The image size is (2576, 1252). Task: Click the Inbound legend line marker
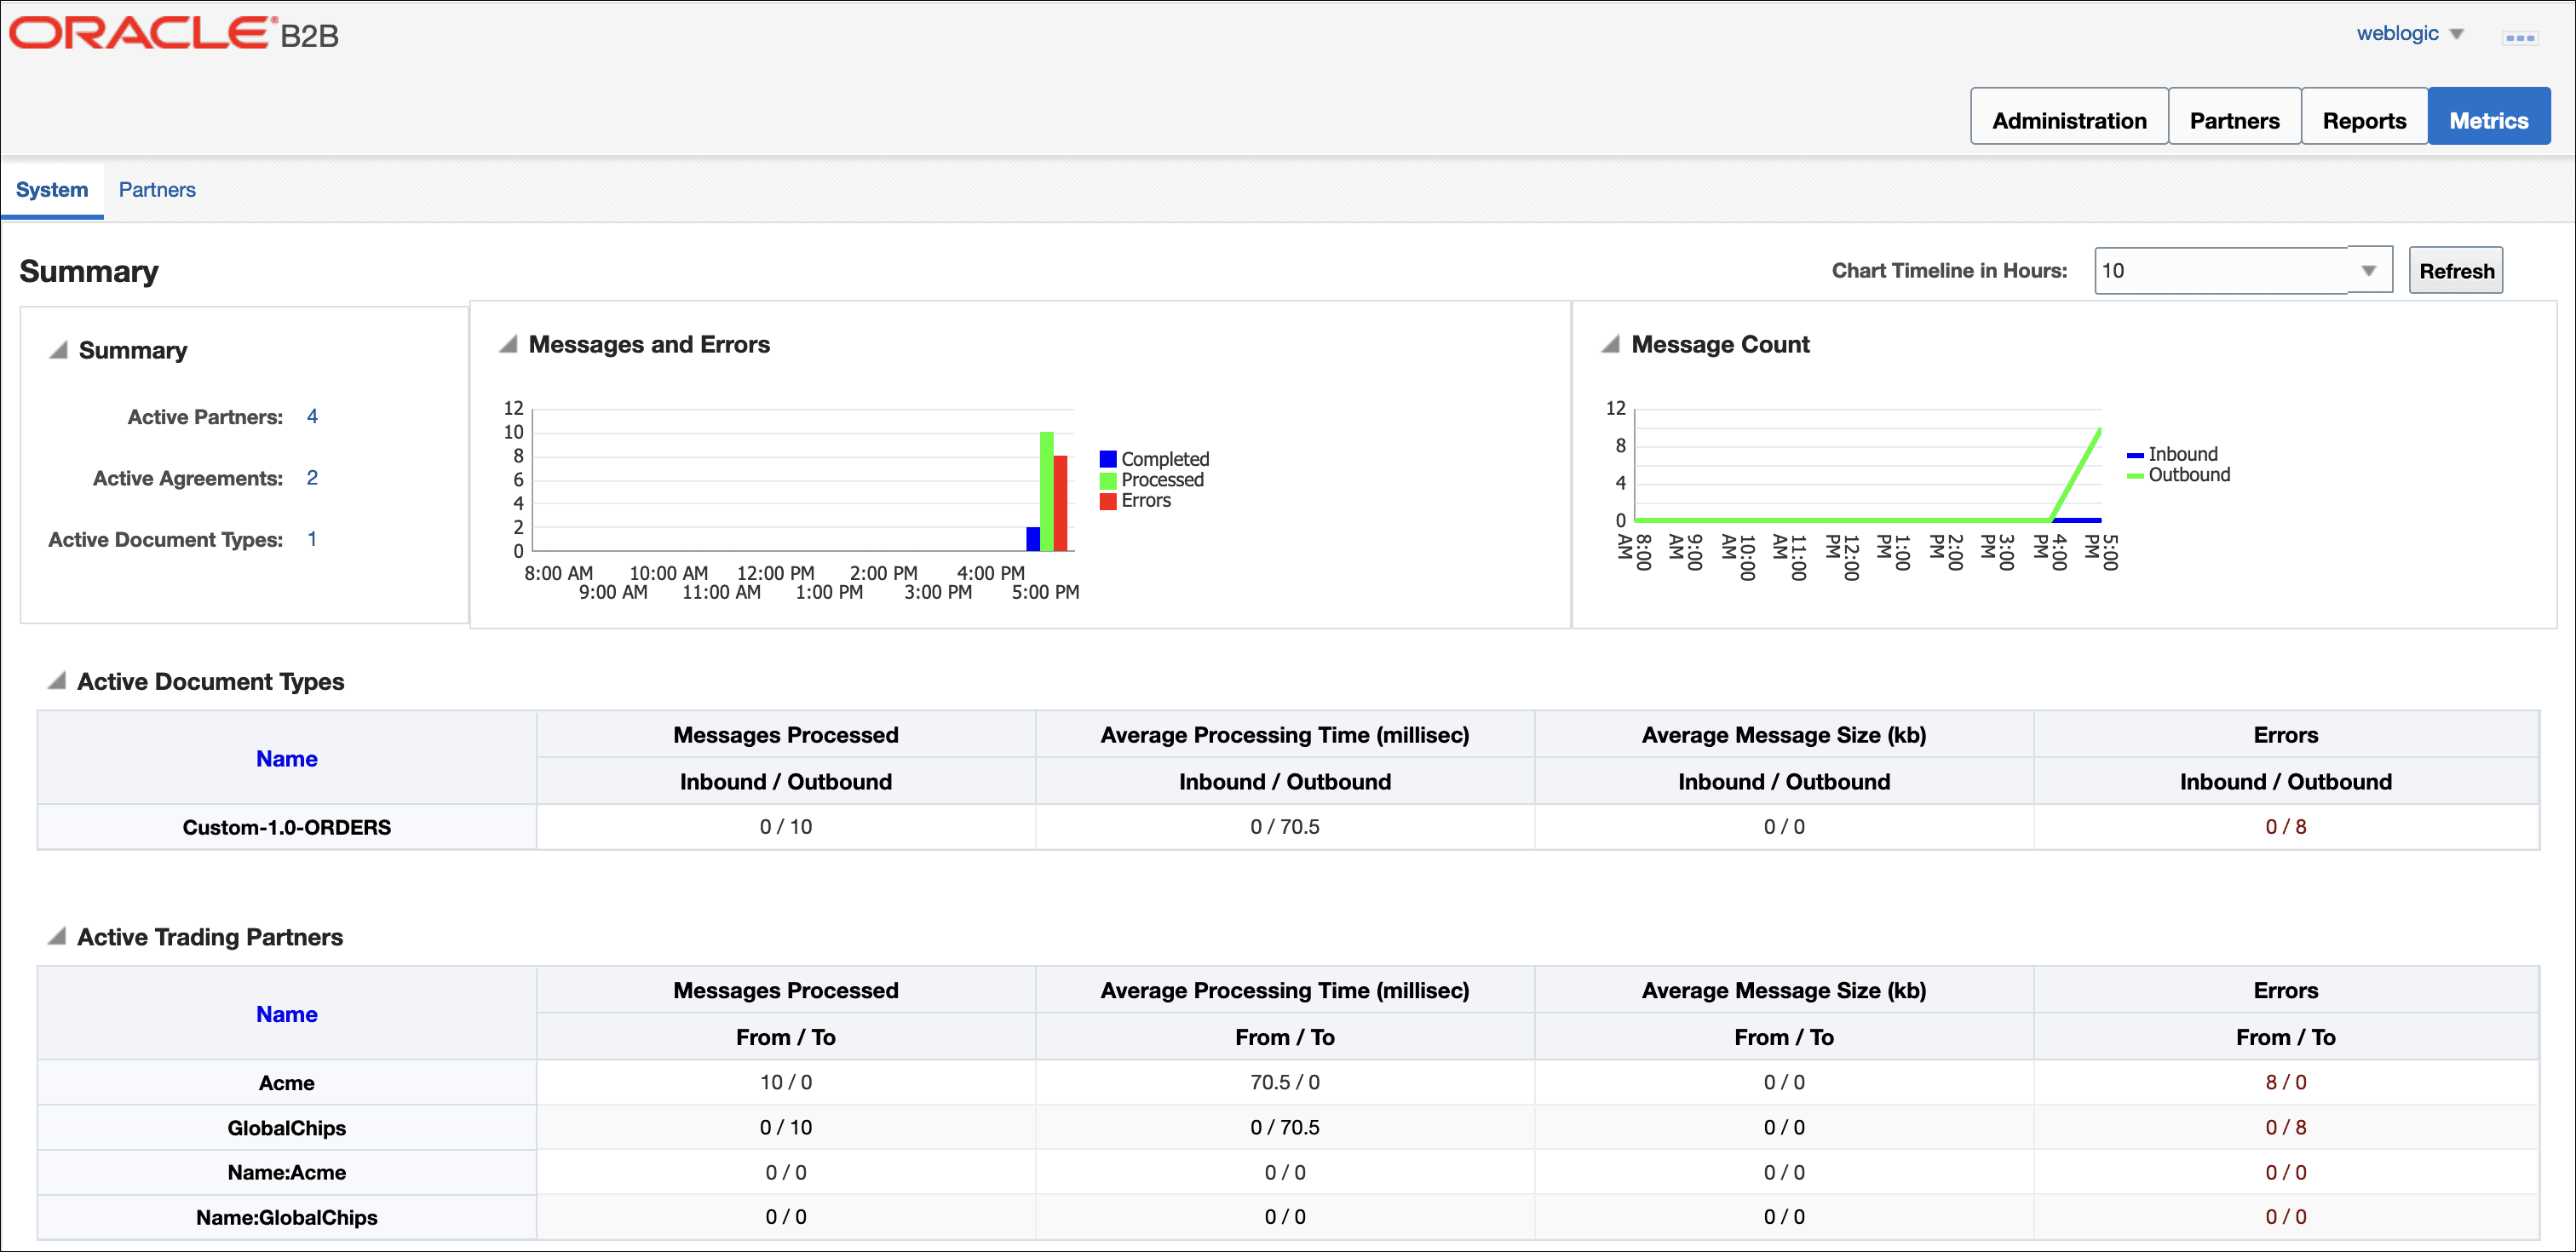[x=2134, y=455]
